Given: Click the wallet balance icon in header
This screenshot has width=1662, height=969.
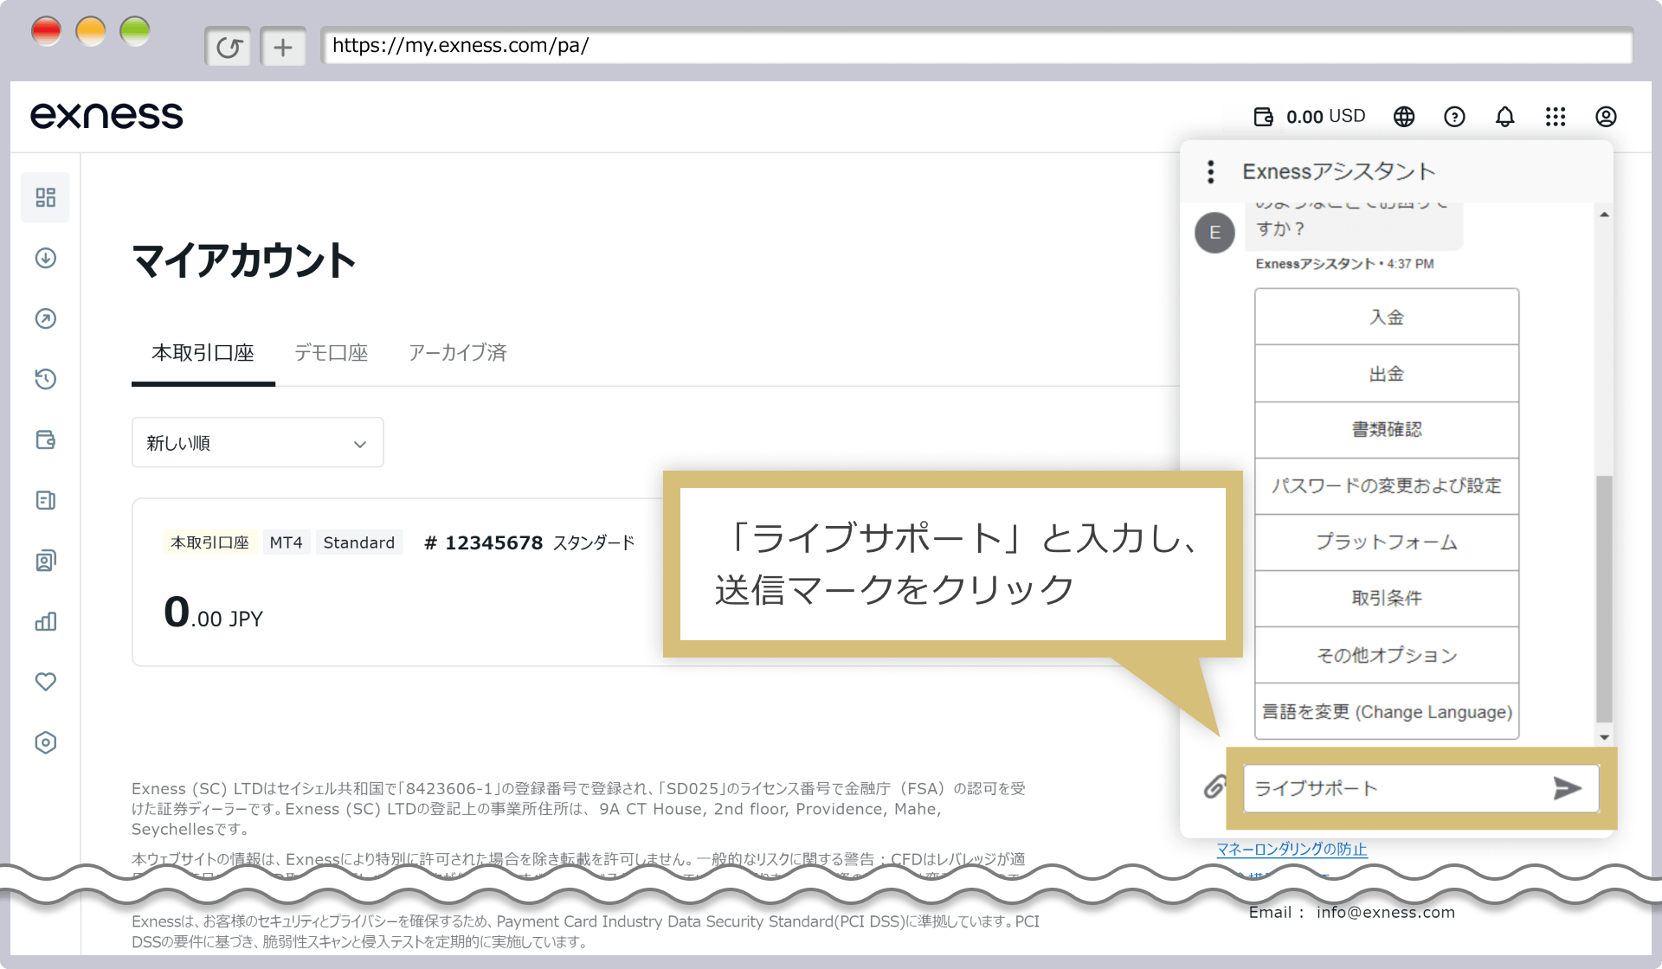Looking at the screenshot, I should [1264, 117].
